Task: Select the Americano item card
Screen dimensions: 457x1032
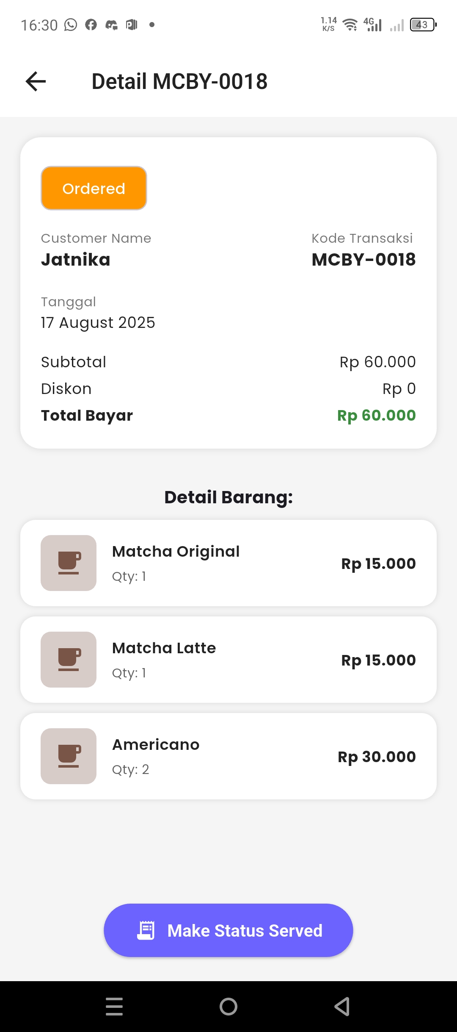Action: click(228, 756)
